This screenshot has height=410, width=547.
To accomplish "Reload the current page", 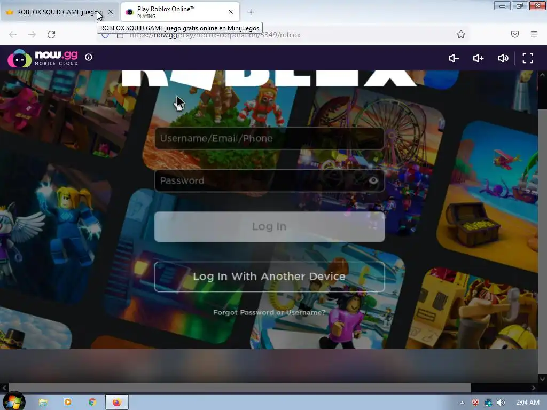I will (51, 35).
